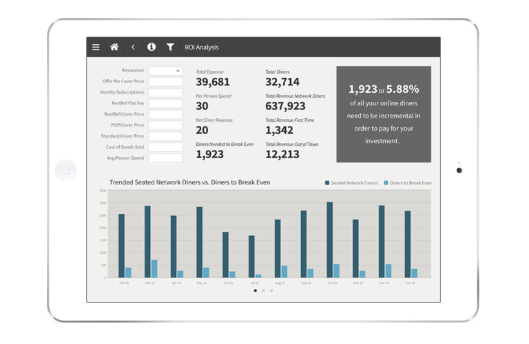Expand the Restaurant dropdown
This screenshot has height=344, width=529.
(x=165, y=70)
